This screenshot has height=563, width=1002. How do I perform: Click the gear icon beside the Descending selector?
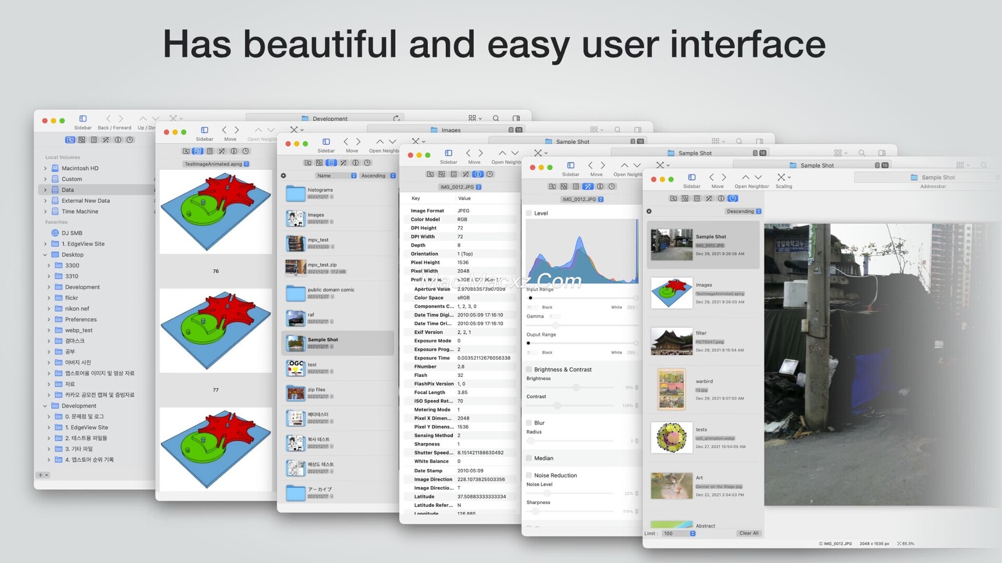coord(649,211)
